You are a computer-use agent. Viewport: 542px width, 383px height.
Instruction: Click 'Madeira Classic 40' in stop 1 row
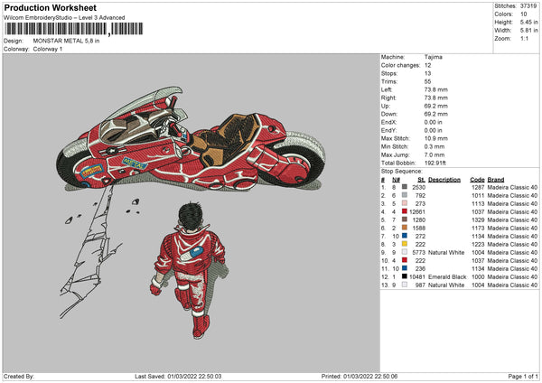[x=512, y=187]
